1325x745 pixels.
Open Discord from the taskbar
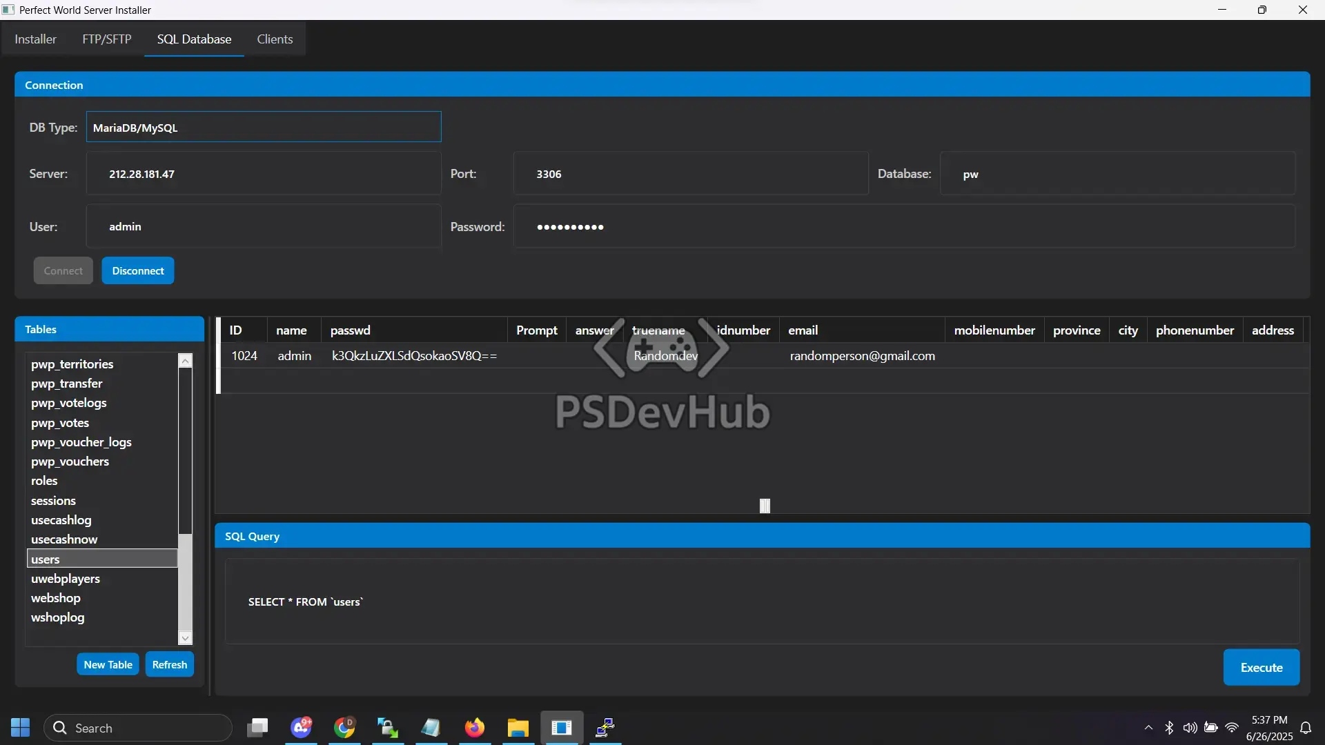click(302, 728)
